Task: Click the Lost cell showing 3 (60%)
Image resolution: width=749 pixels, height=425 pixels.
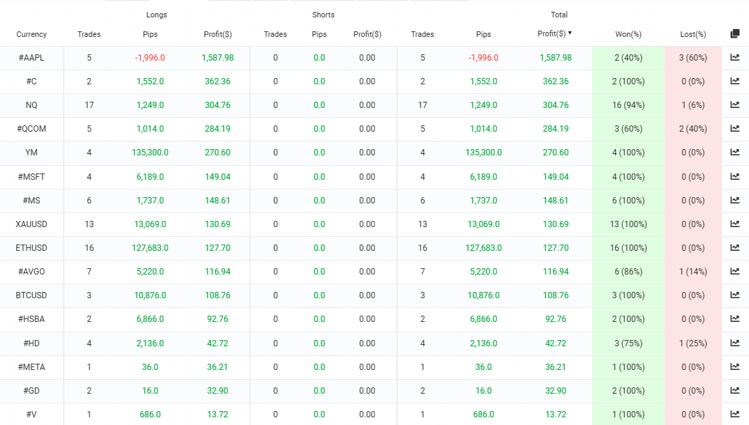Action: [x=693, y=58]
